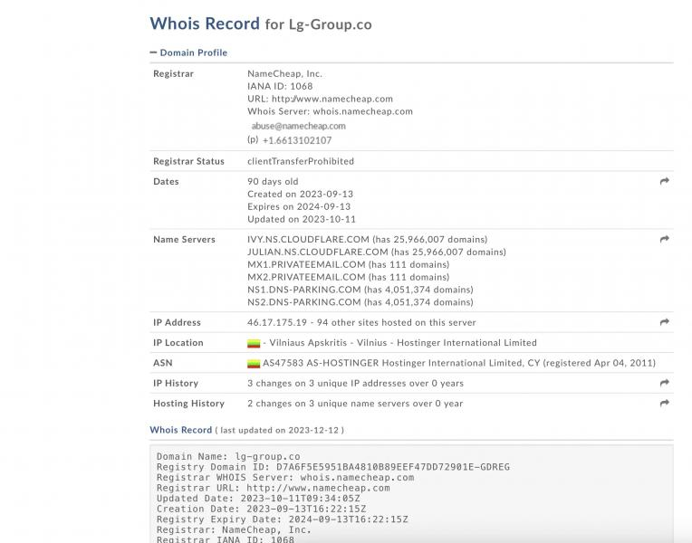
Task: Select the Updated Date raw line
Action: (x=258, y=499)
